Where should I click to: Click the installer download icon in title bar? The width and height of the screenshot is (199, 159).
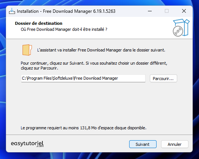coord(12,11)
